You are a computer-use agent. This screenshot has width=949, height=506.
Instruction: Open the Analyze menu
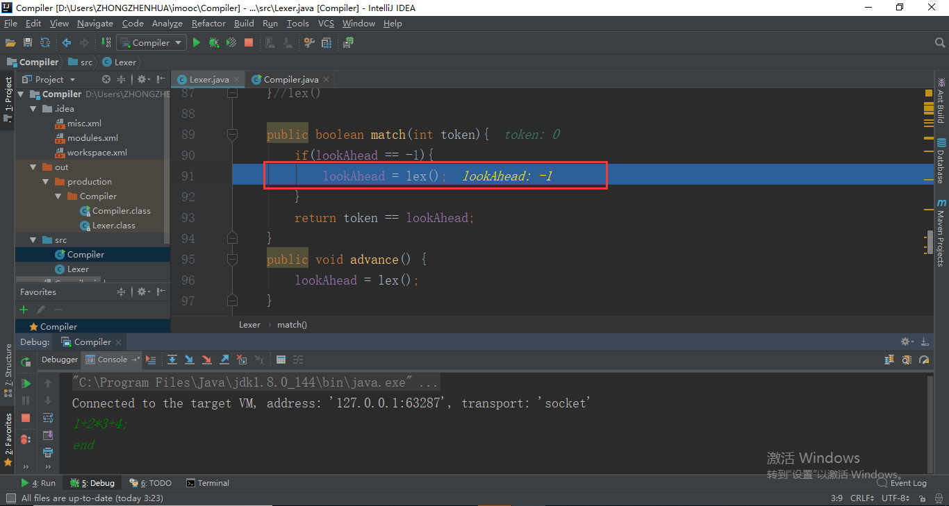[167, 23]
